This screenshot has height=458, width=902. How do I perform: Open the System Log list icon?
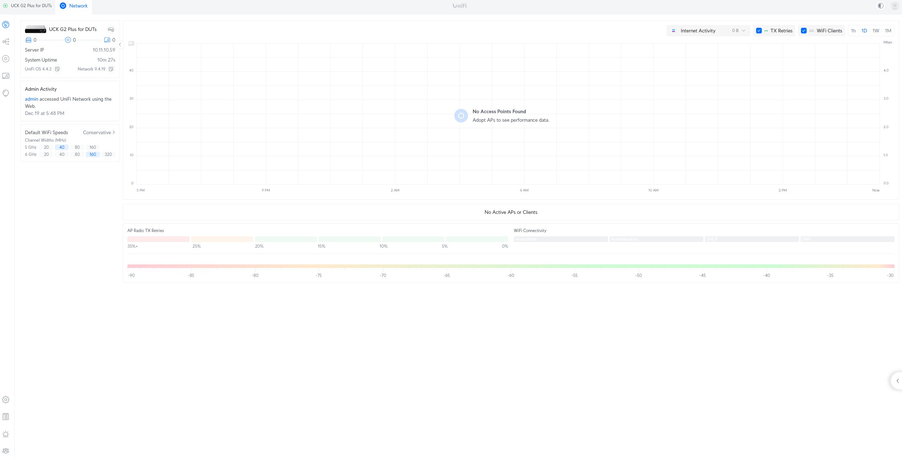(6, 417)
